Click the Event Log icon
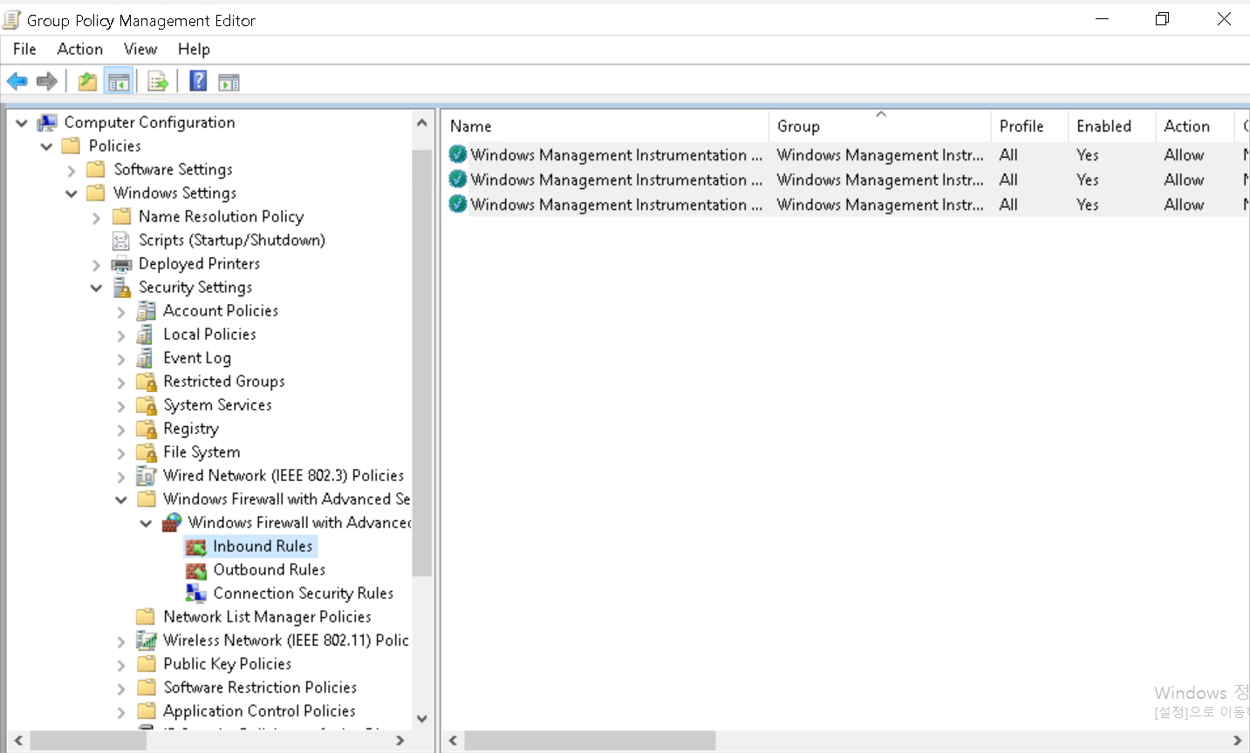This screenshot has width=1250, height=753. (x=146, y=358)
